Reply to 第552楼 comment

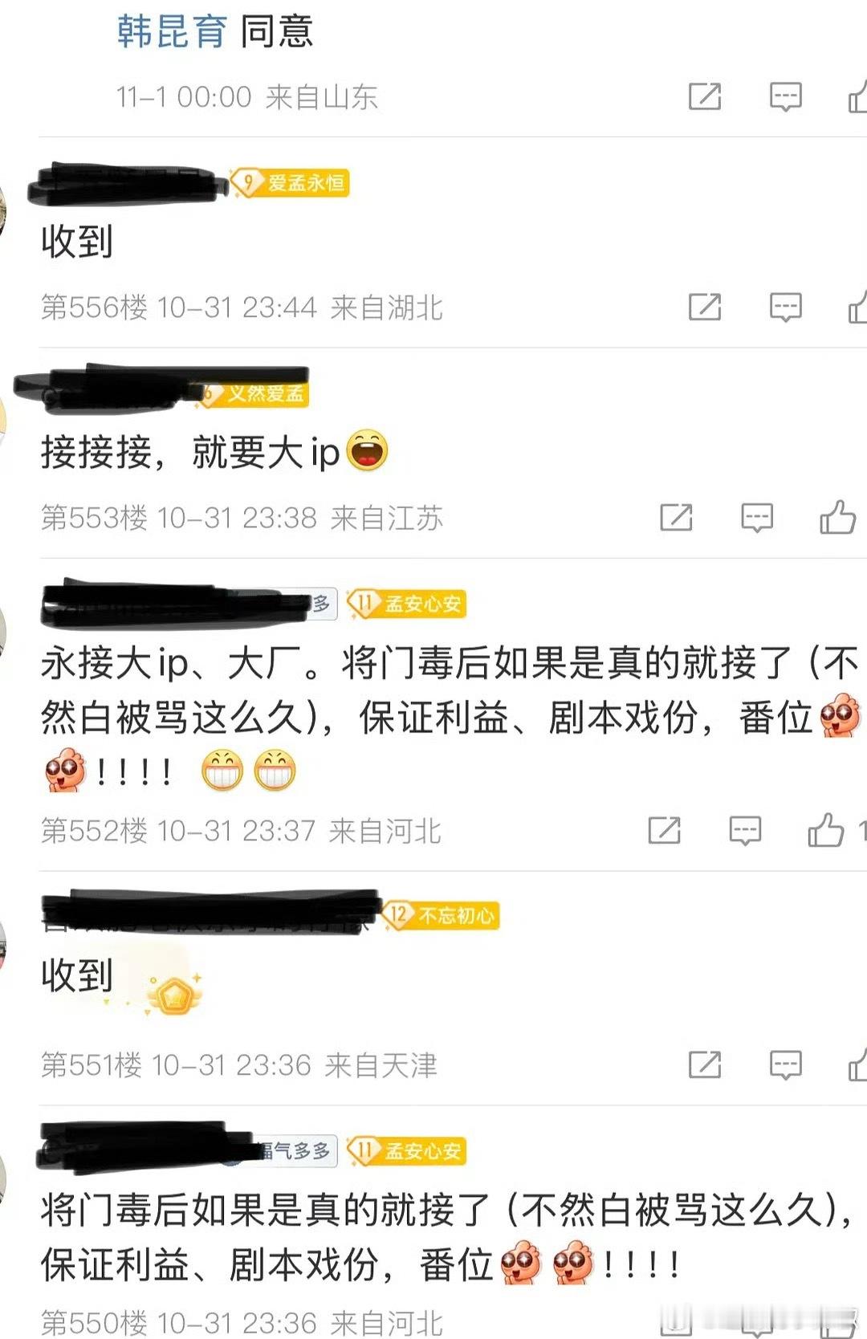745,832
